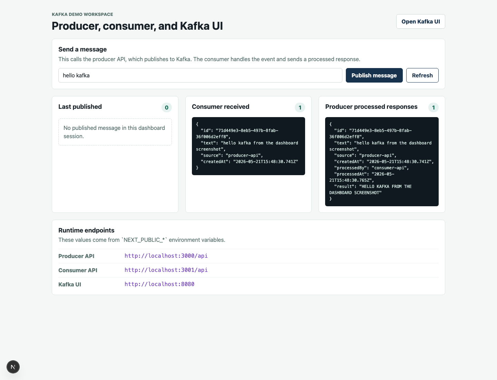Click the 'KAFKA DEMO WORKSPACE' label

point(82,15)
